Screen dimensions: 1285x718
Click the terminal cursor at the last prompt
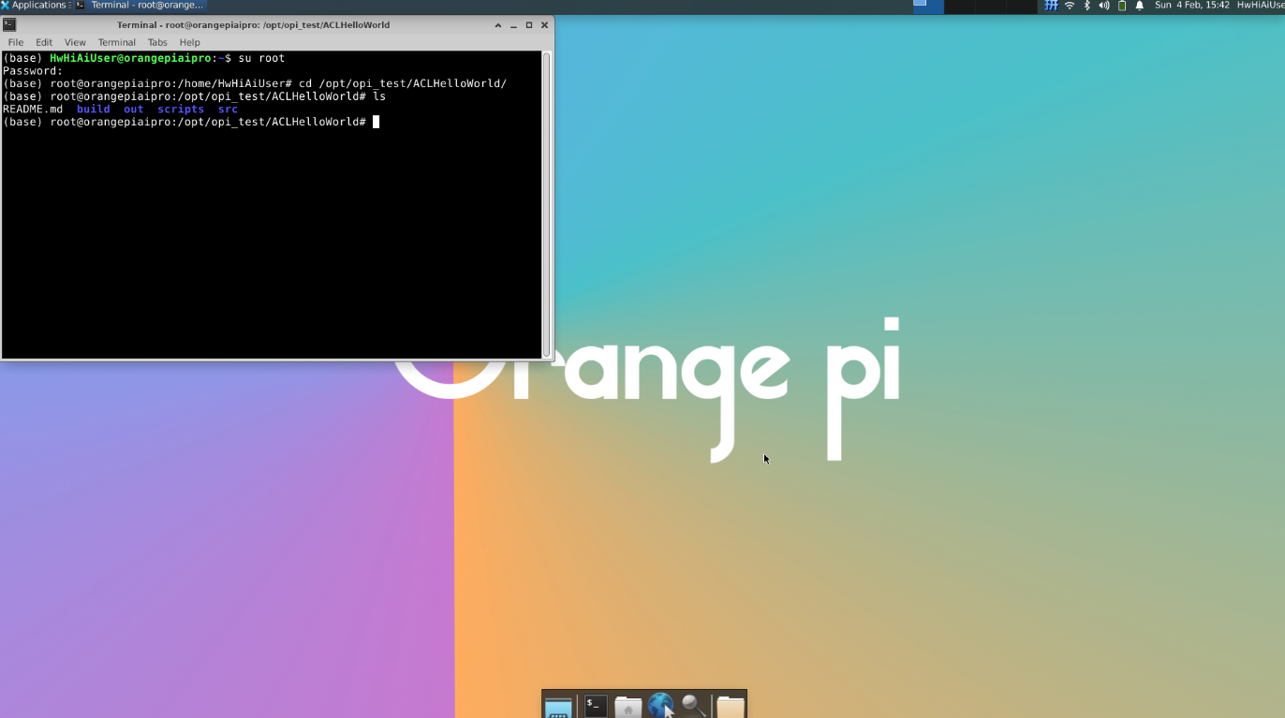pos(377,122)
